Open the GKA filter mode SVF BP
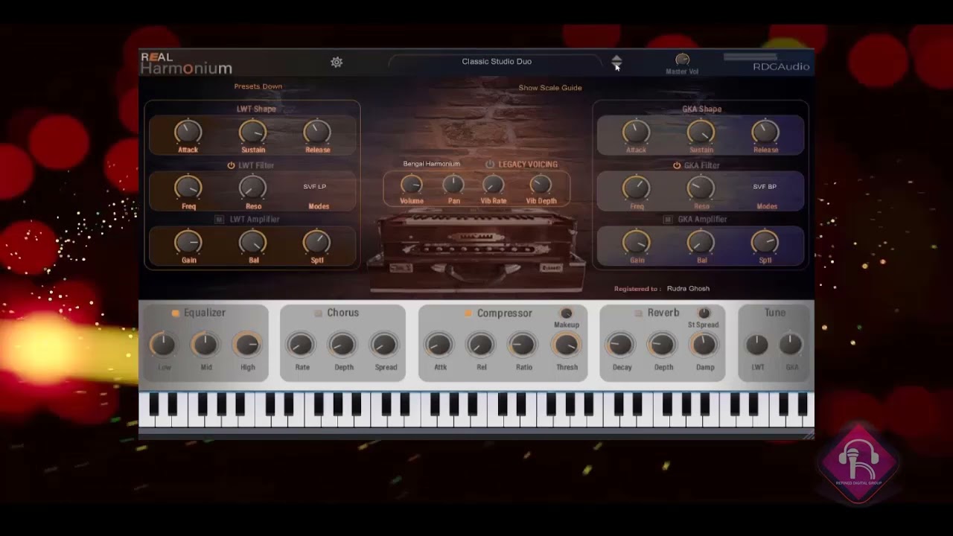This screenshot has width=953, height=536. pos(765,187)
